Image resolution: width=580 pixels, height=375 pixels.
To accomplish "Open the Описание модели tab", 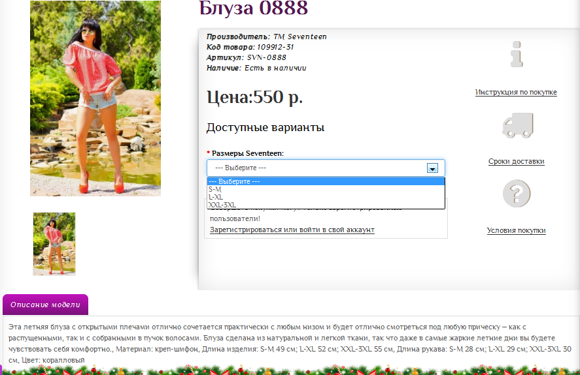I will tap(45, 305).
